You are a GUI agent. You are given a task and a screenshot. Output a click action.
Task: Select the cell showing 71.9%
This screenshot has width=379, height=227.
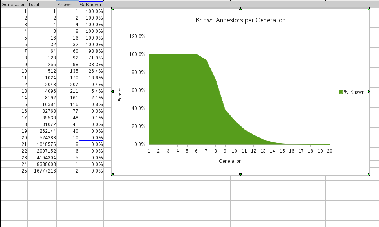91,58
